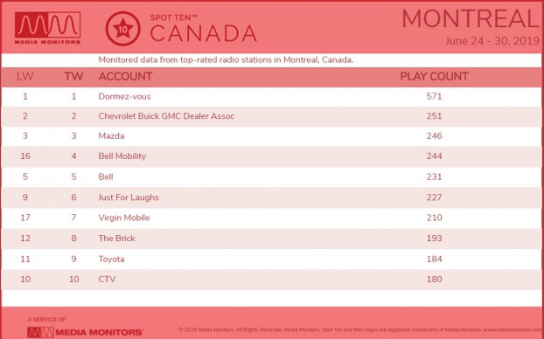Select the CANADA heading text
Viewport: 544px width, 339px height.
click(203, 33)
